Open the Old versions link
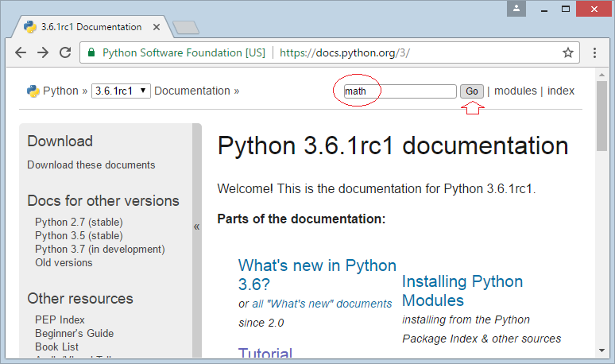Screen dimensions: 615x364 [x=64, y=262]
